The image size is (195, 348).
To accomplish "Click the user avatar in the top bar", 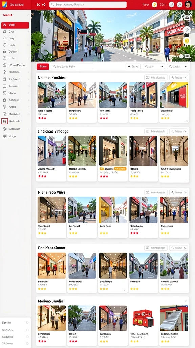I will (x=188, y=4).
